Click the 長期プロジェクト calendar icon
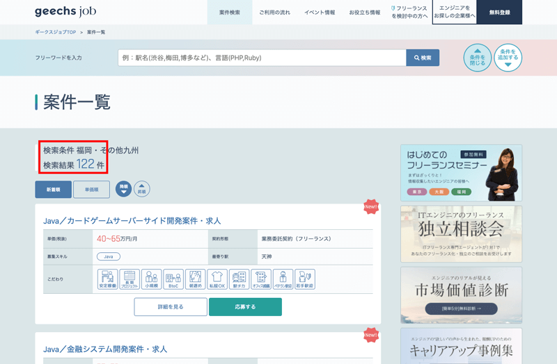 (x=130, y=279)
